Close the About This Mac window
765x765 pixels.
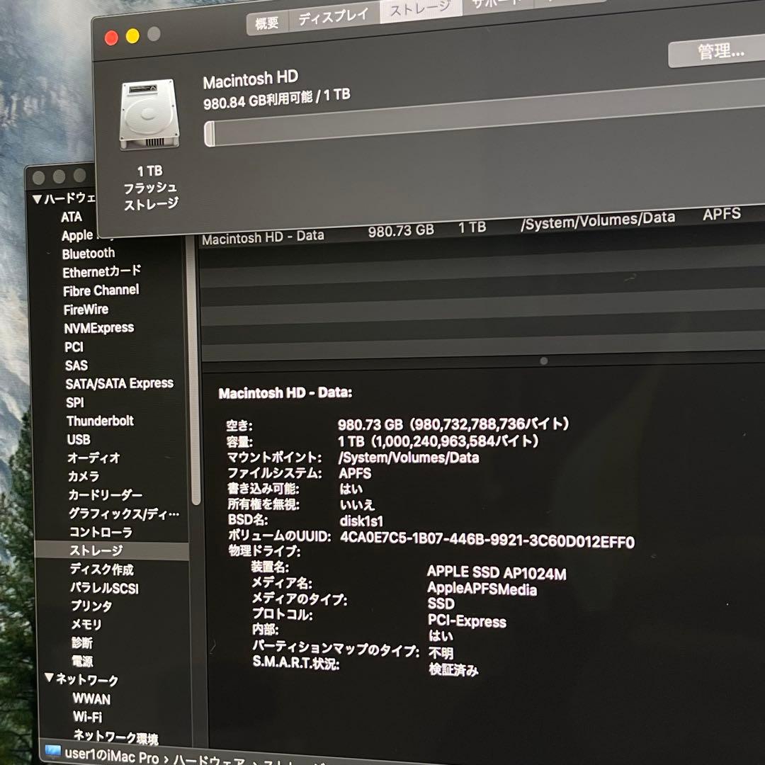click(111, 38)
